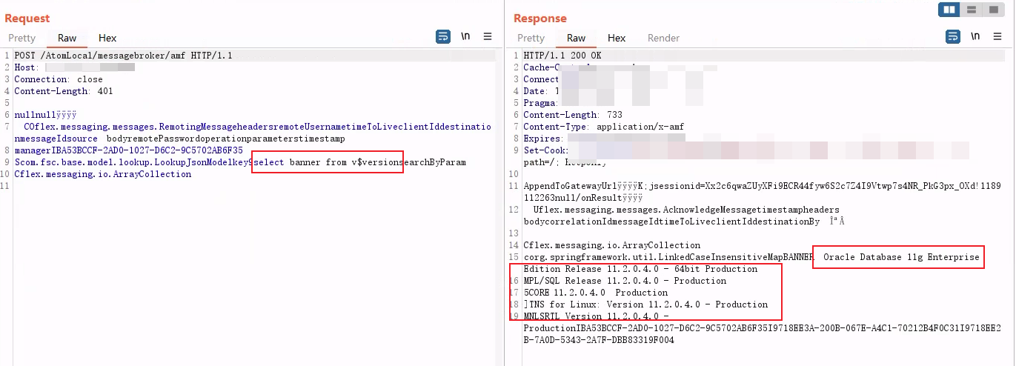Open the Response panel hamburger menu
Viewport: 1016px width, 366px height.
[x=997, y=36]
